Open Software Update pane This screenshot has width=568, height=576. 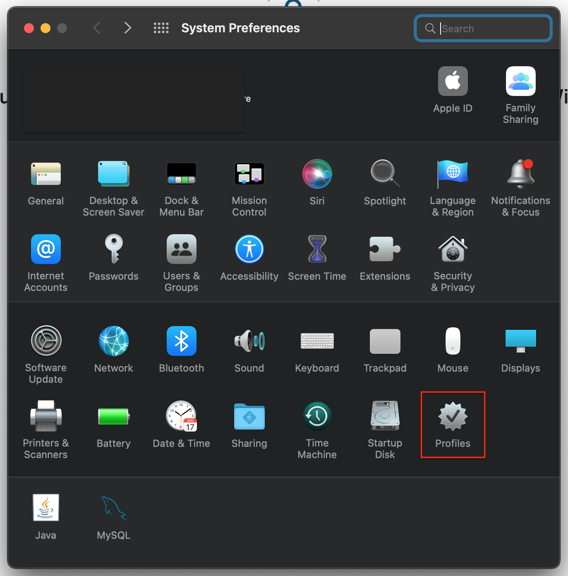pyautogui.click(x=46, y=341)
